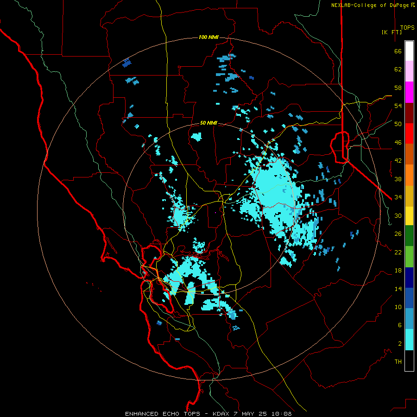Click the orange 42 kft legend swatch
Image resolution: width=417 pixels, height=417 pixels.
[409, 175]
